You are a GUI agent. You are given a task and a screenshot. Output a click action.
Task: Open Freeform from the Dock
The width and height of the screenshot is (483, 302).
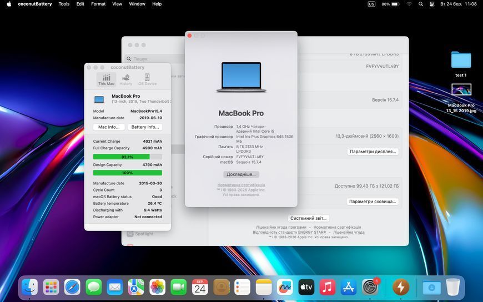click(285, 287)
